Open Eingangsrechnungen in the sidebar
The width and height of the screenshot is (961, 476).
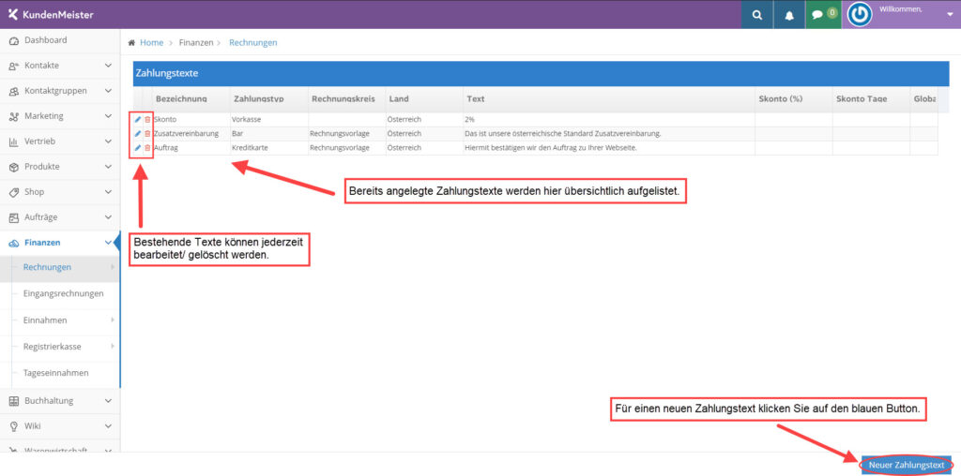tap(63, 293)
